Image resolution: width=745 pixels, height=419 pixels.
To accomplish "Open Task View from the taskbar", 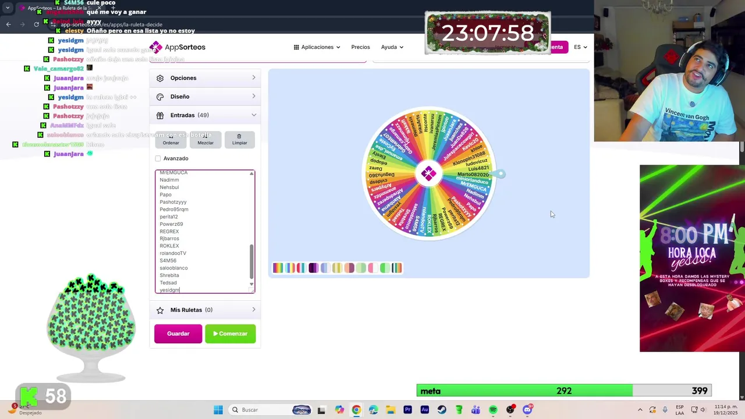I will click(x=321, y=410).
